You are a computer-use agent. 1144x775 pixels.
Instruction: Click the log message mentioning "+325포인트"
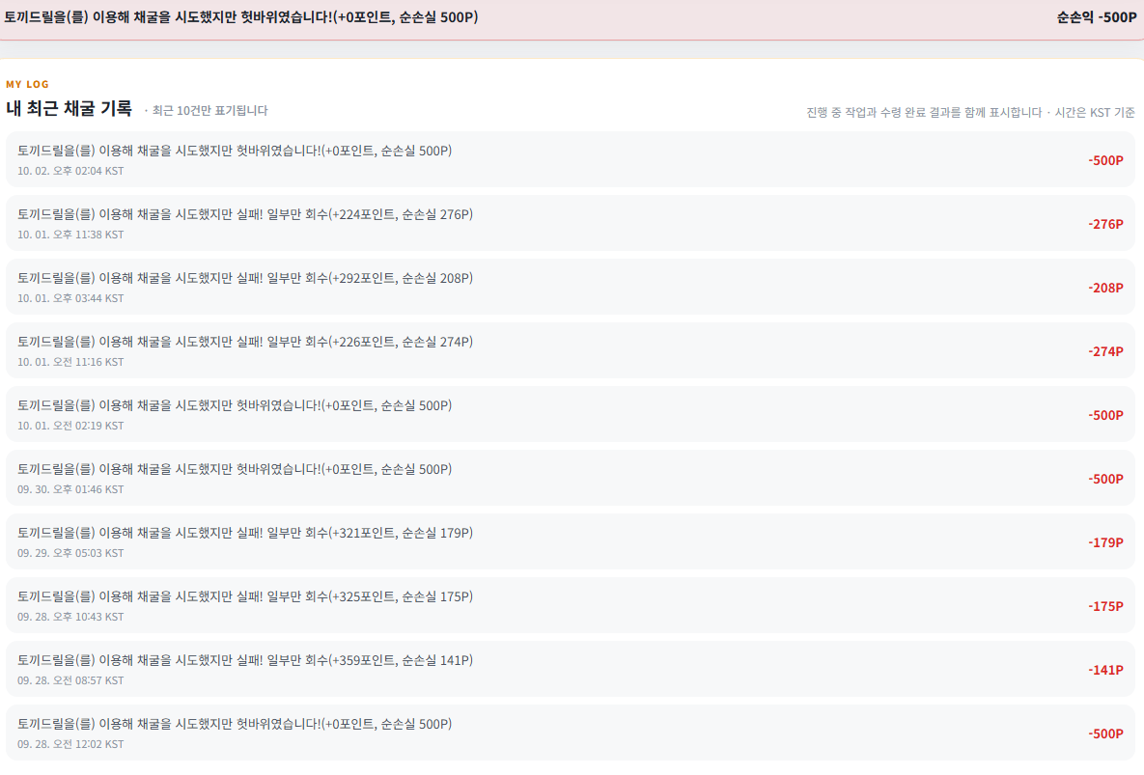[x=245, y=596]
